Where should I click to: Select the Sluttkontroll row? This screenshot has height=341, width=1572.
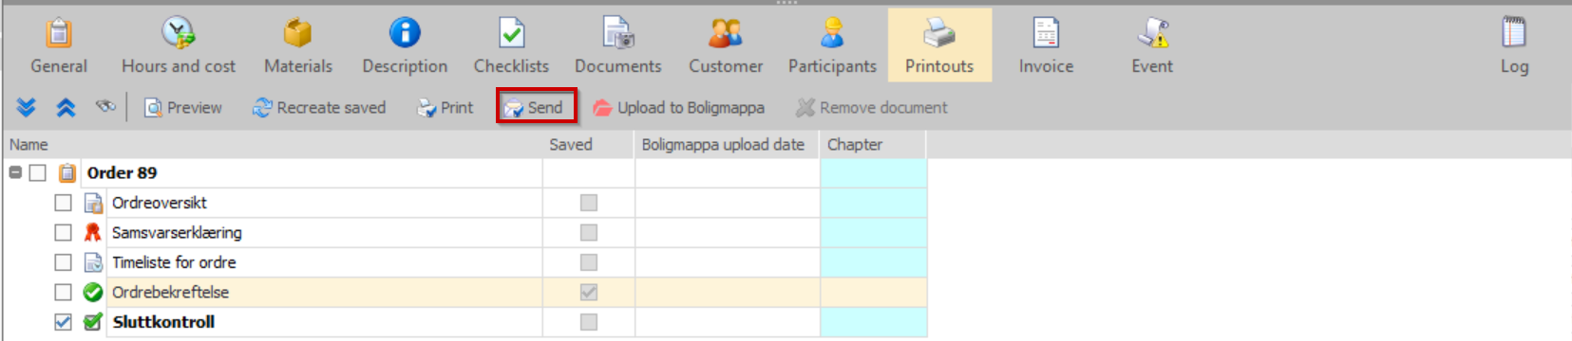[465, 322]
